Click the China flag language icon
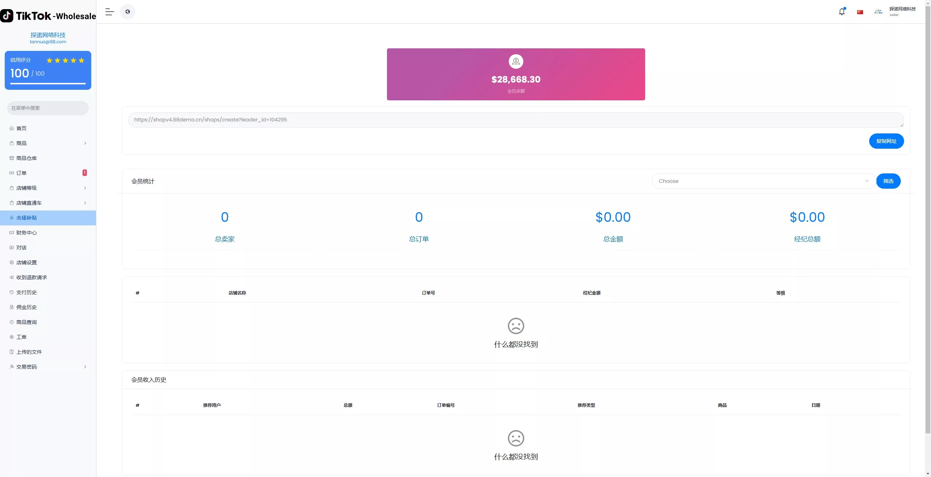Image resolution: width=931 pixels, height=477 pixels. tap(860, 12)
